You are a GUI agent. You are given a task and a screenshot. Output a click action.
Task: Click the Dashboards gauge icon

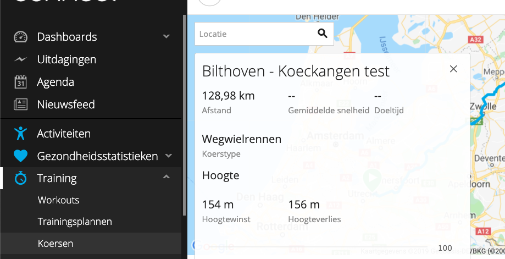tap(20, 37)
